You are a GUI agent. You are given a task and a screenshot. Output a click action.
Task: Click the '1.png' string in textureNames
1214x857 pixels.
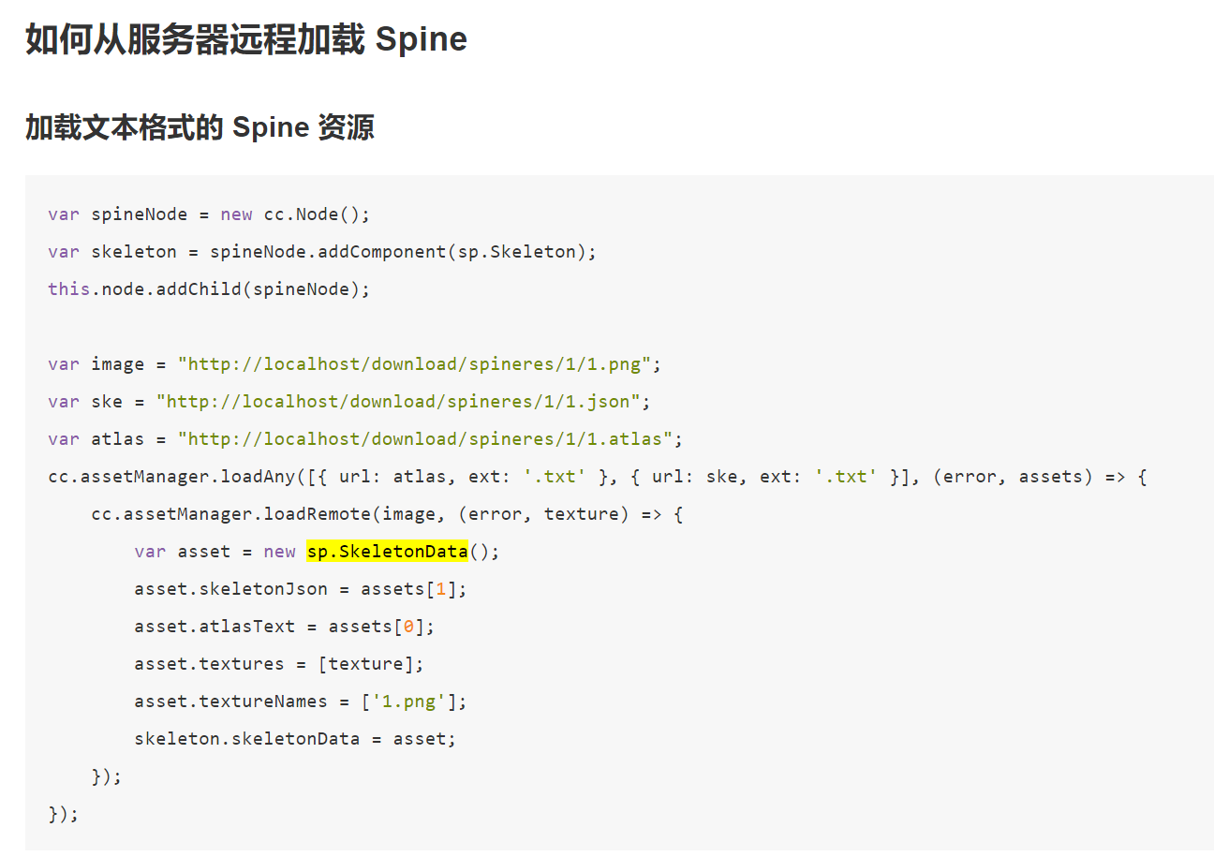pos(413,702)
